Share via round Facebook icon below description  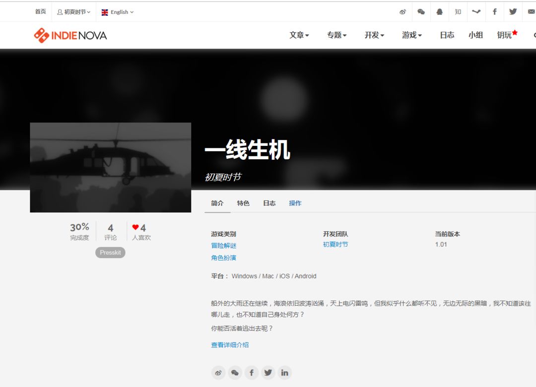click(251, 373)
